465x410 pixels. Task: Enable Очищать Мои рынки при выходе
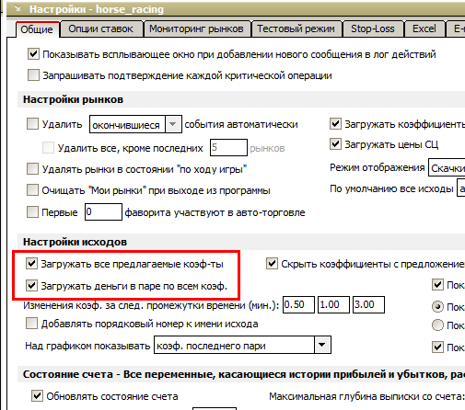click(x=32, y=190)
